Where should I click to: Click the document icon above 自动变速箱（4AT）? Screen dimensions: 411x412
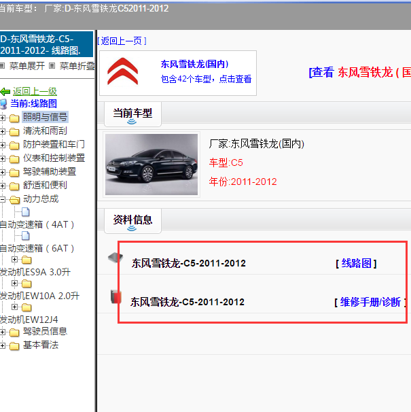point(25,212)
